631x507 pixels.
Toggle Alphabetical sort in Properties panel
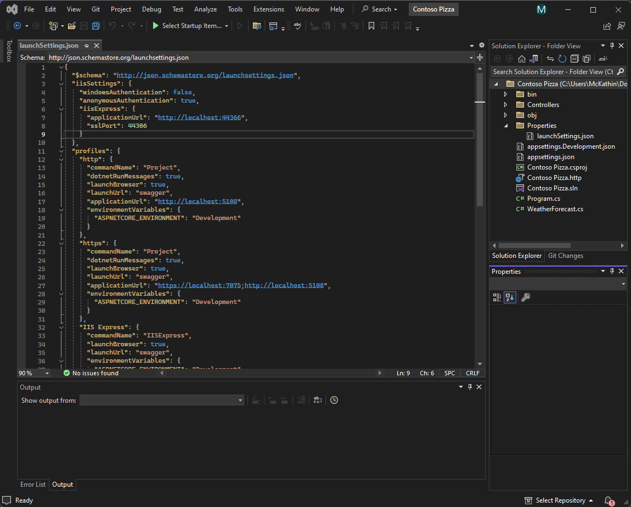(510, 297)
